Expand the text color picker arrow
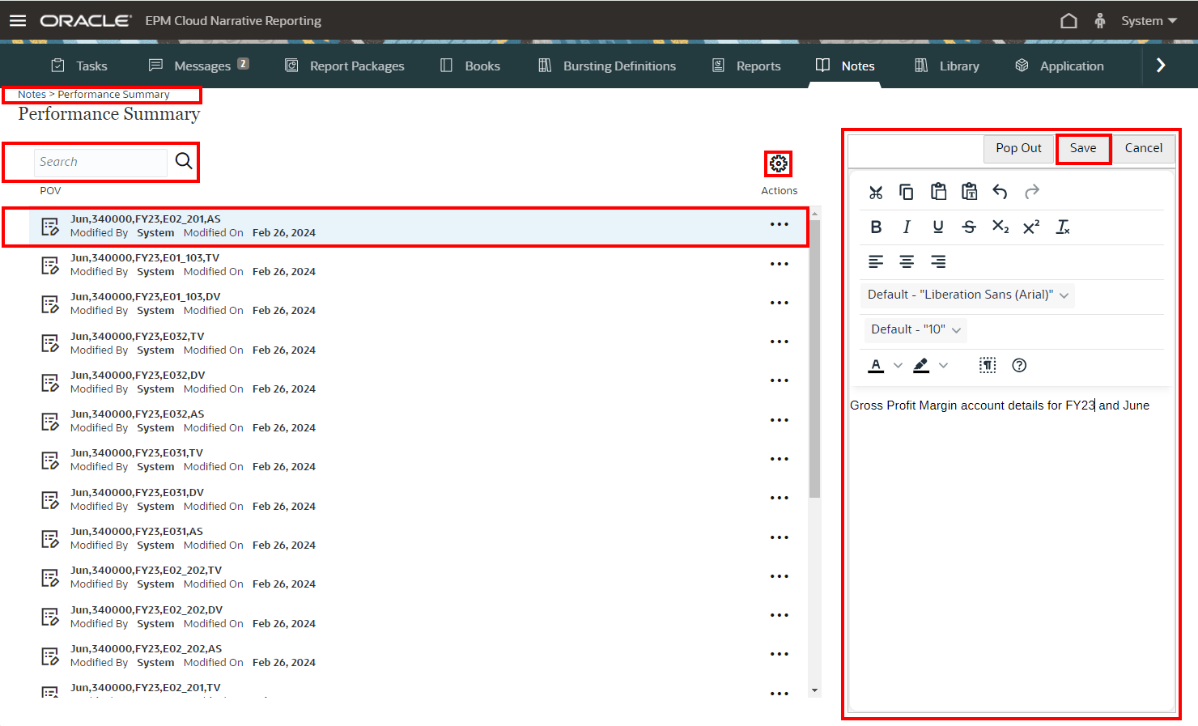 coord(898,365)
